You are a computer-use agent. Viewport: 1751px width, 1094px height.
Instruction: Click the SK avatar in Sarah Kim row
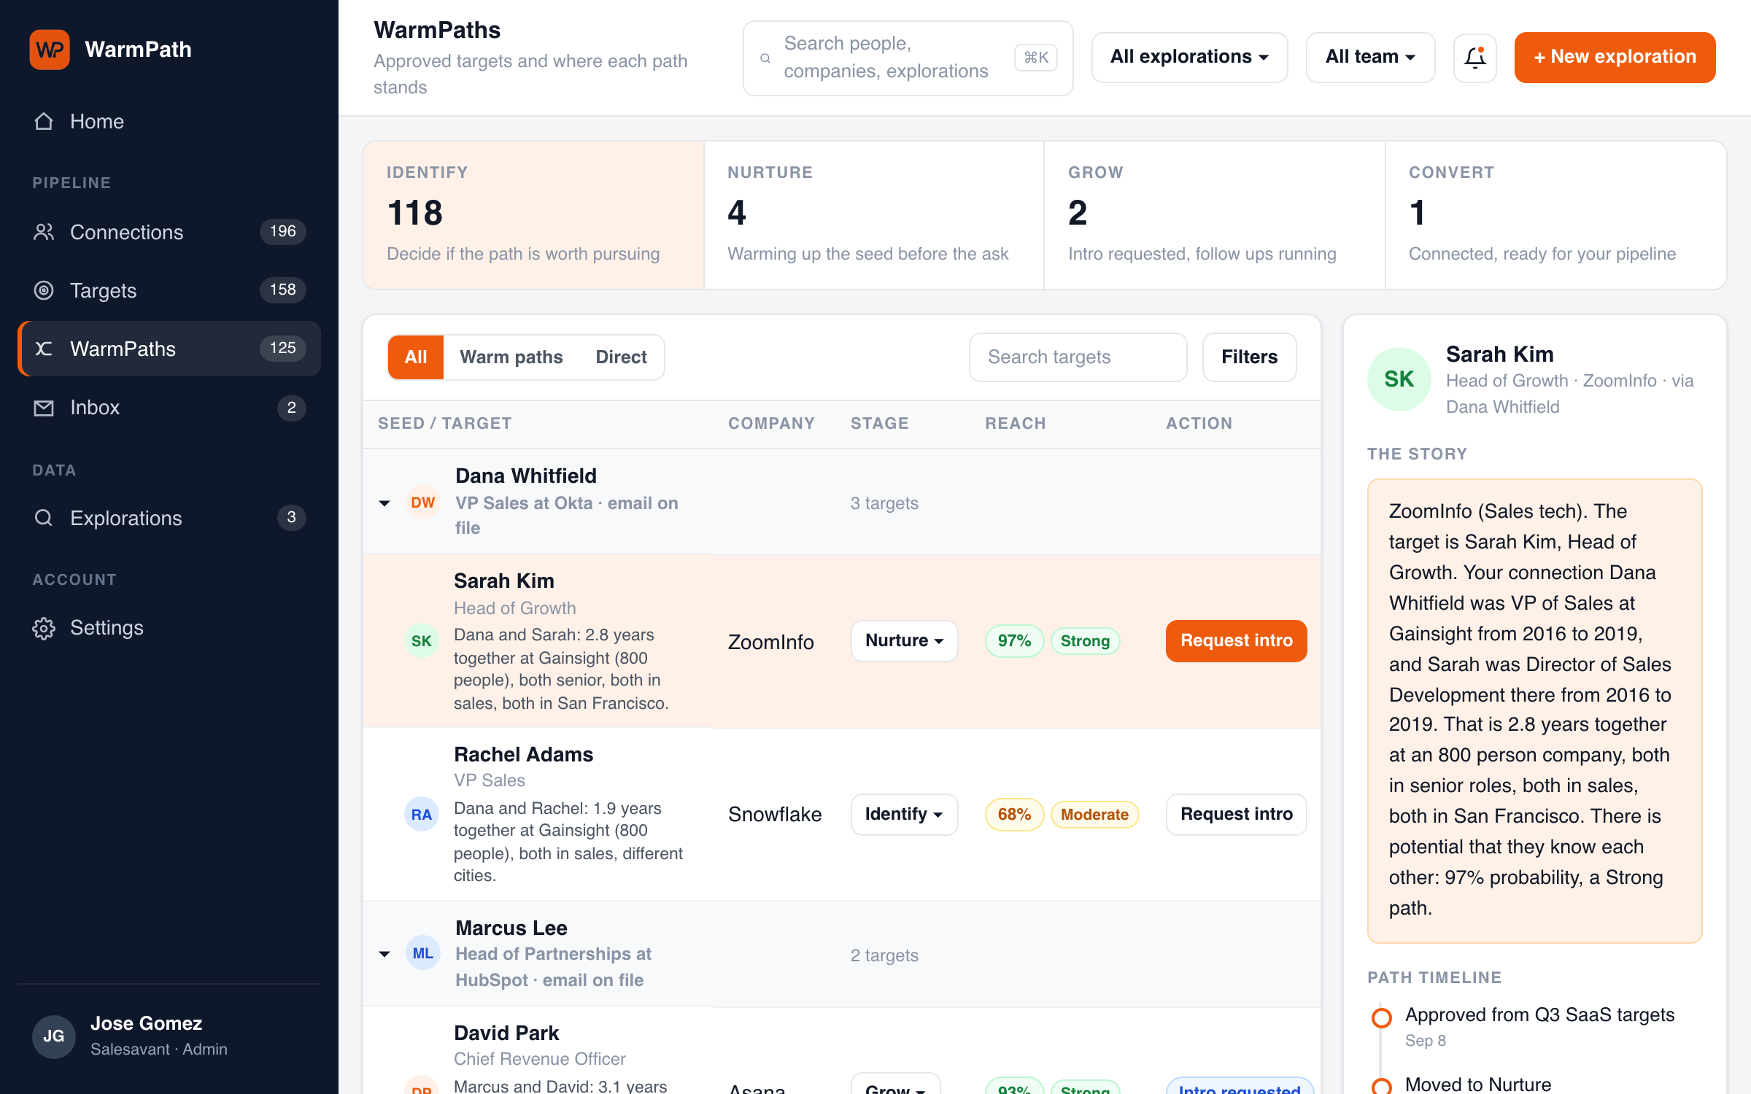(422, 641)
